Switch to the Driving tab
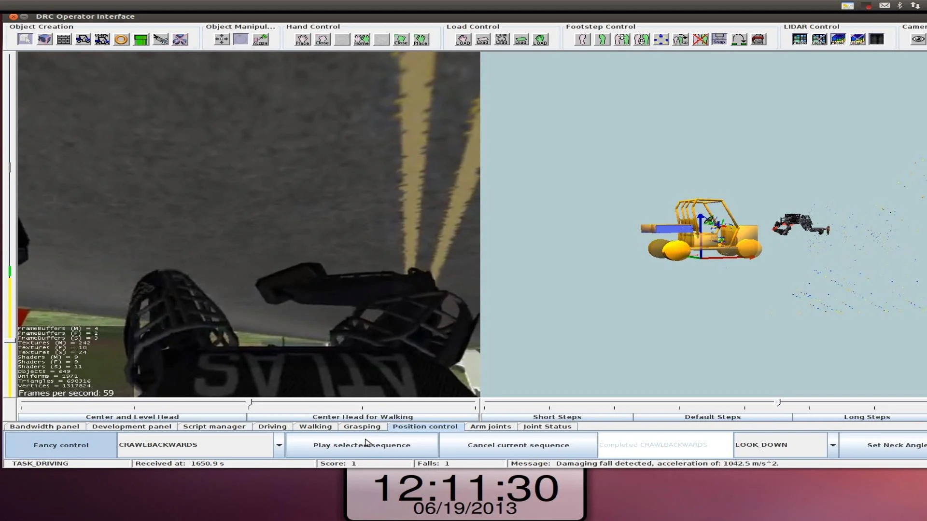Screen dimensions: 927x521 272,426
